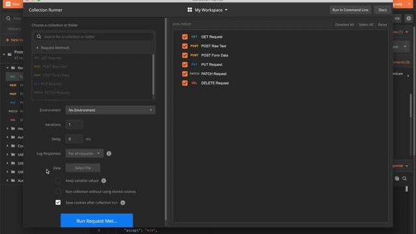Image resolution: width=416 pixels, height=234 pixels.
Task: Expand the Headers folder in sidebar
Action: (x=7, y=129)
